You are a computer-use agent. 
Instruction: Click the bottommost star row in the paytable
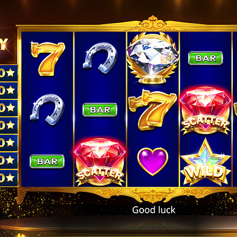click(9, 178)
